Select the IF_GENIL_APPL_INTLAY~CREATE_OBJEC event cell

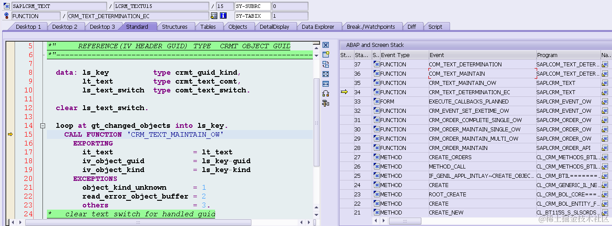[482, 176]
